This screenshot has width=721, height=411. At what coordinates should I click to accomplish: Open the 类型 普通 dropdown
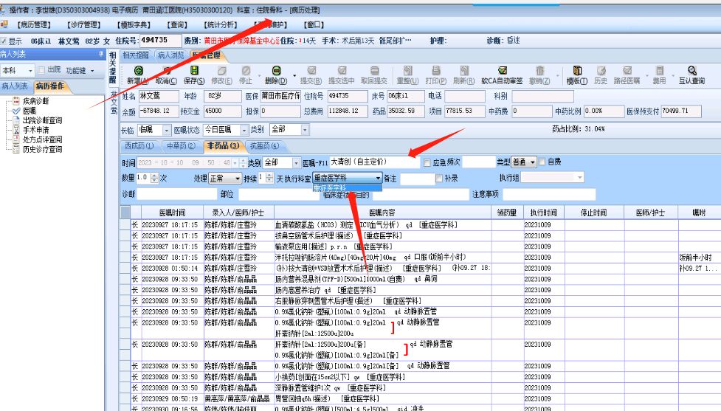tap(524, 162)
